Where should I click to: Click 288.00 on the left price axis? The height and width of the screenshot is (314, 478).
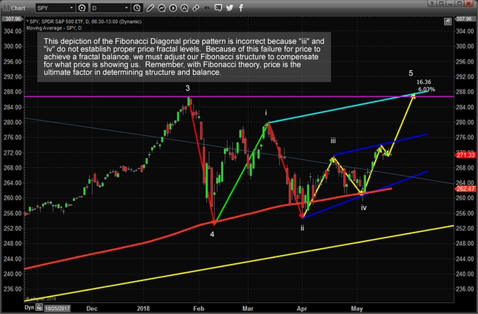(x=13, y=92)
